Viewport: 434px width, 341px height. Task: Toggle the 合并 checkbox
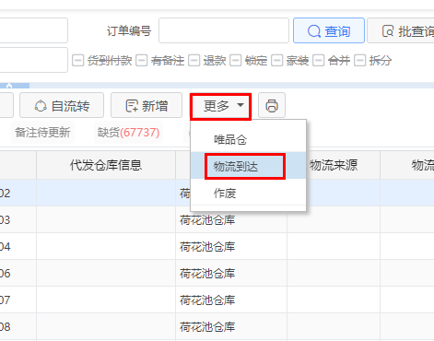tap(318, 61)
